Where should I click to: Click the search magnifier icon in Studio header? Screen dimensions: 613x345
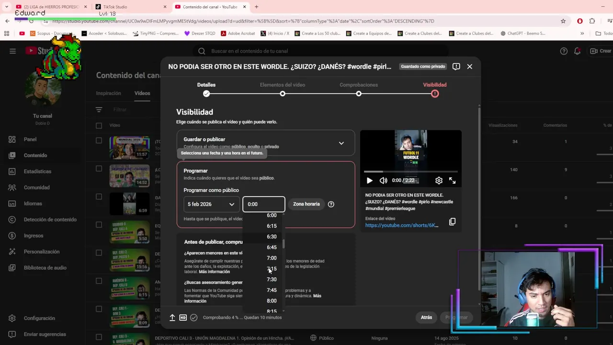tap(202, 51)
